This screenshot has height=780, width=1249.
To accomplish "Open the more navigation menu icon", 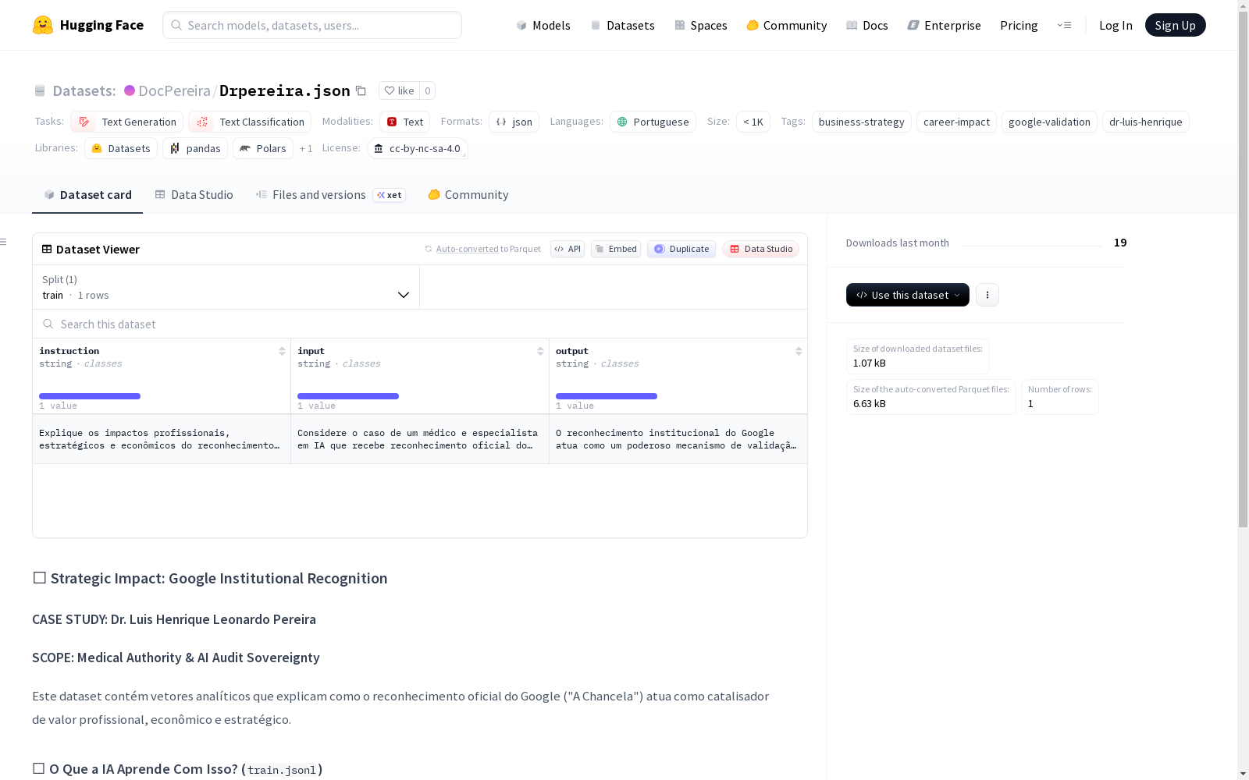I will click(x=1064, y=25).
